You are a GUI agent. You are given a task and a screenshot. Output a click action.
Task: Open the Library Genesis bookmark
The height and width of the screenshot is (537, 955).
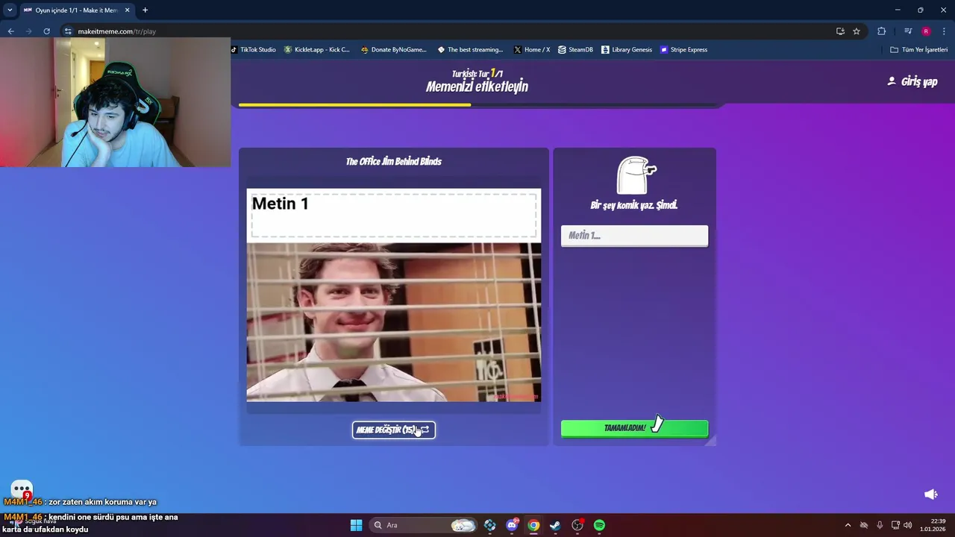click(627, 50)
